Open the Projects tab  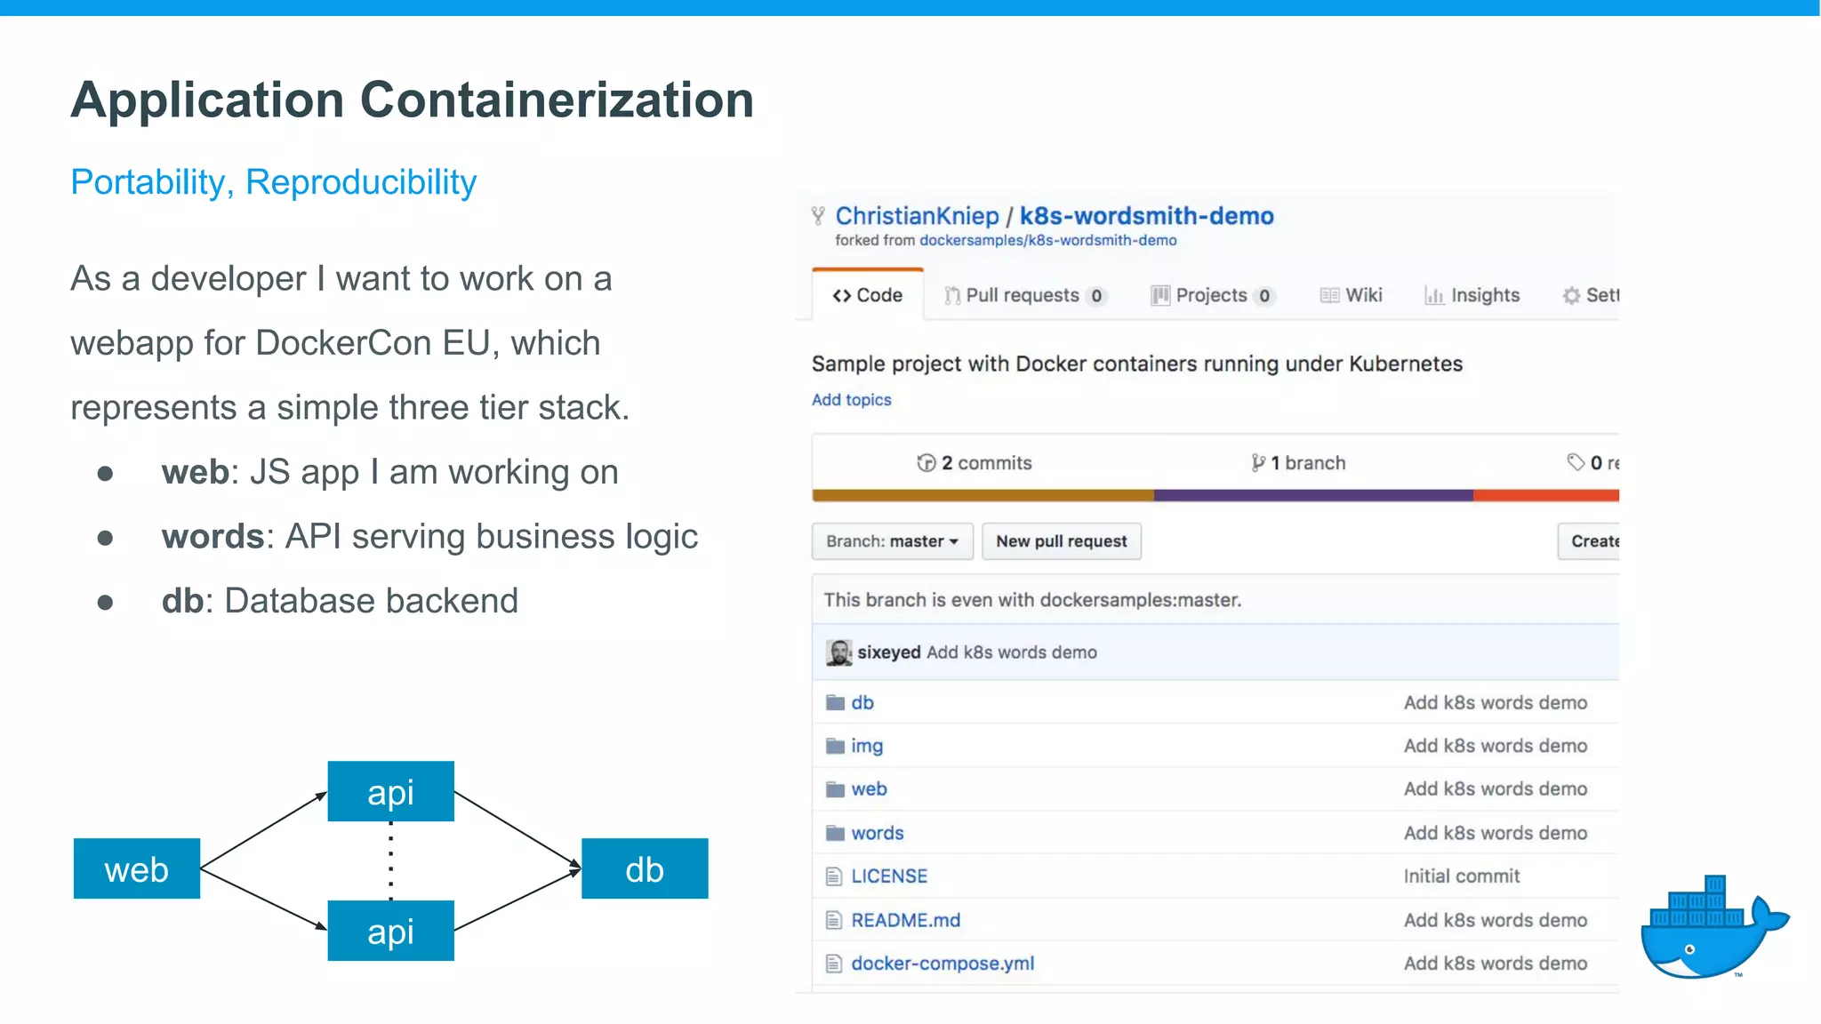point(1213,295)
